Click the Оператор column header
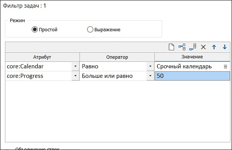This screenshot has width=232, height=150. (117, 57)
